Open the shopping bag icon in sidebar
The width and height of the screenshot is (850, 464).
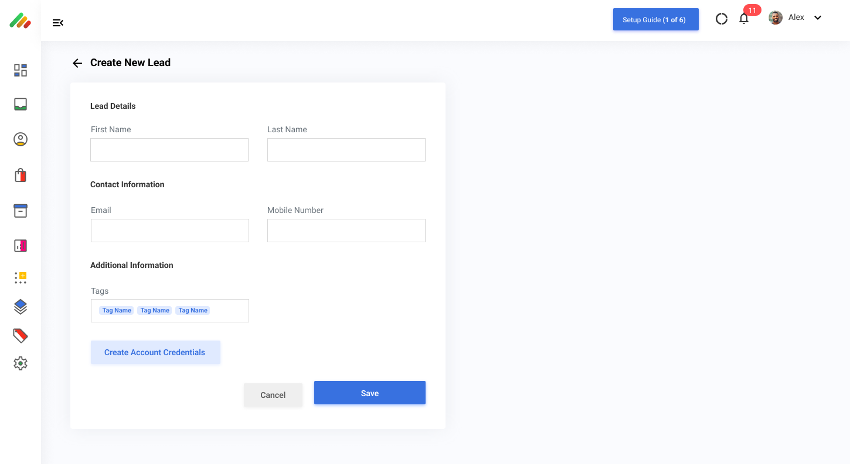(x=21, y=175)
